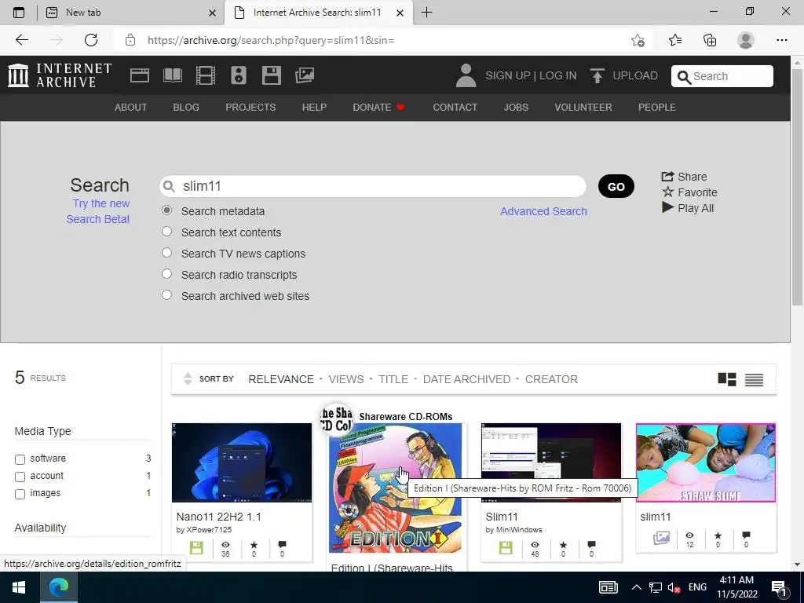Open slim11 straw slime thumbnail
Screen dimensions: 804x603
click(706, 462)
